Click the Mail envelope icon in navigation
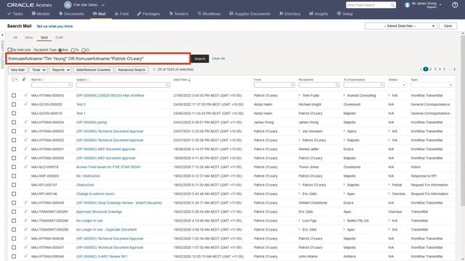 click(95, 14)
